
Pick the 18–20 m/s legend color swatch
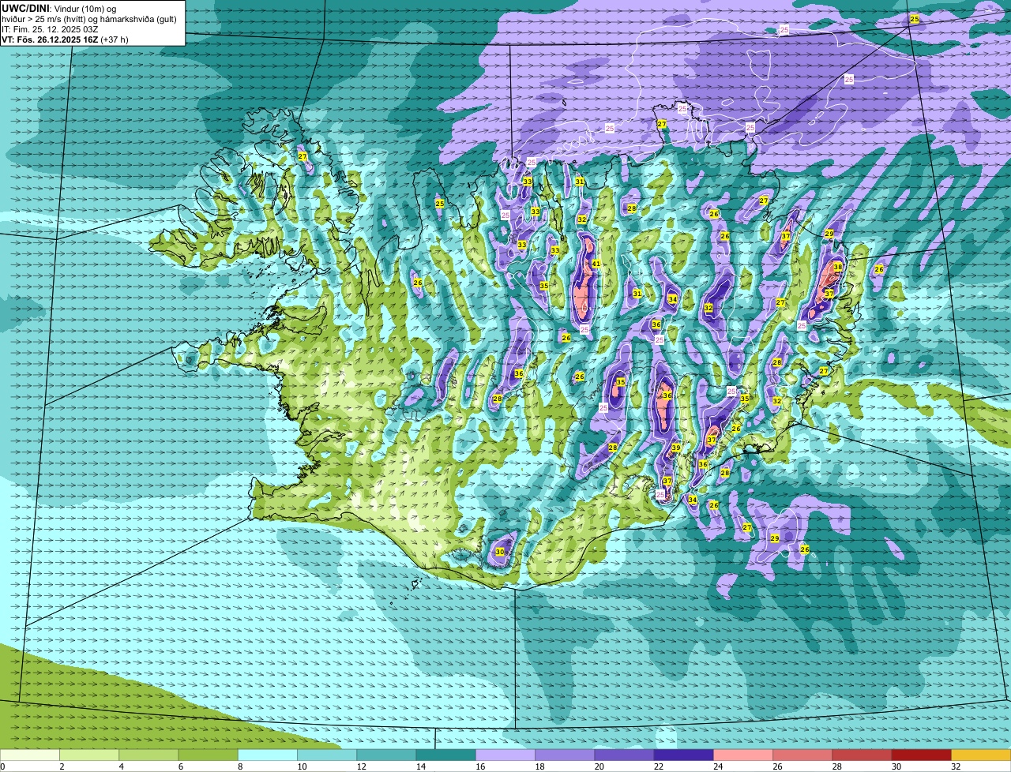tap(565, 755)
